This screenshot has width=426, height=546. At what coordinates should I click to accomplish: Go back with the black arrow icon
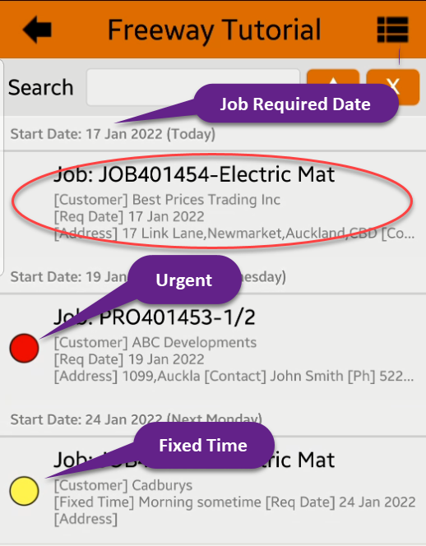coord(37,30)
